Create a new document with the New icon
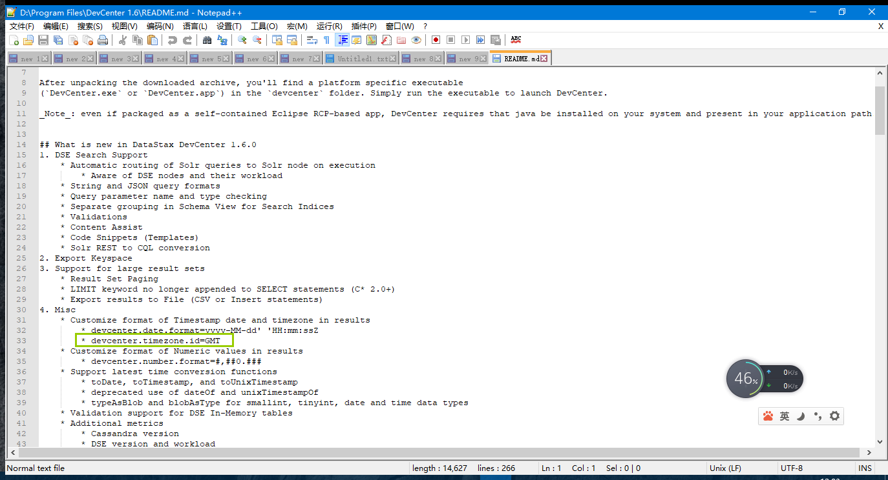The width and height of the screenshot is (888, 480). click(14, 40)
